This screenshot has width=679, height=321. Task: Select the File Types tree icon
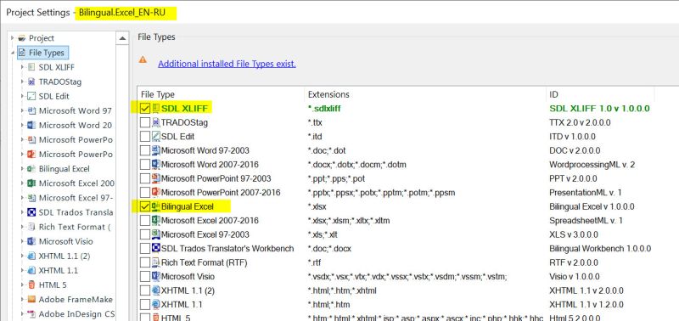point(22,53)
